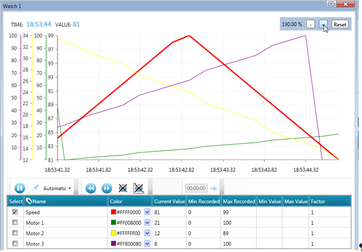Viewport: 362px width, 252px height.
Task: Uncheck the Speed signal checkbox
Action: click(15, 212)
